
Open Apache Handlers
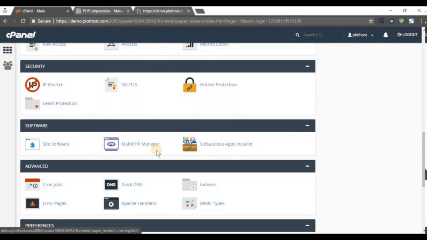point(138,203)
